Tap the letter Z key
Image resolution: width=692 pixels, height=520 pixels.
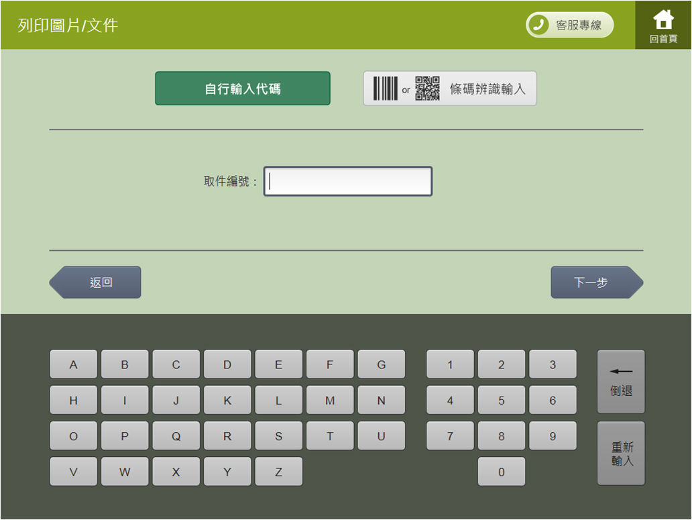tap(278, 472)
